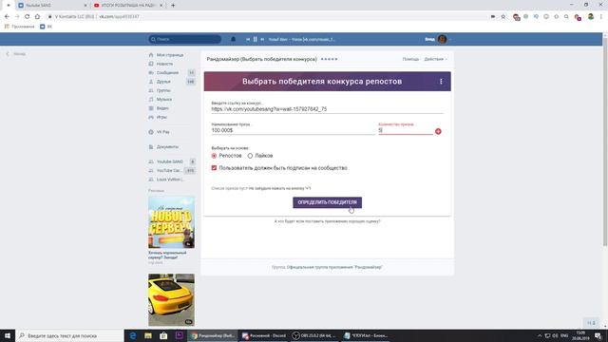
Task: Show hidden system tray icons
Action: (x=540, y=335)
